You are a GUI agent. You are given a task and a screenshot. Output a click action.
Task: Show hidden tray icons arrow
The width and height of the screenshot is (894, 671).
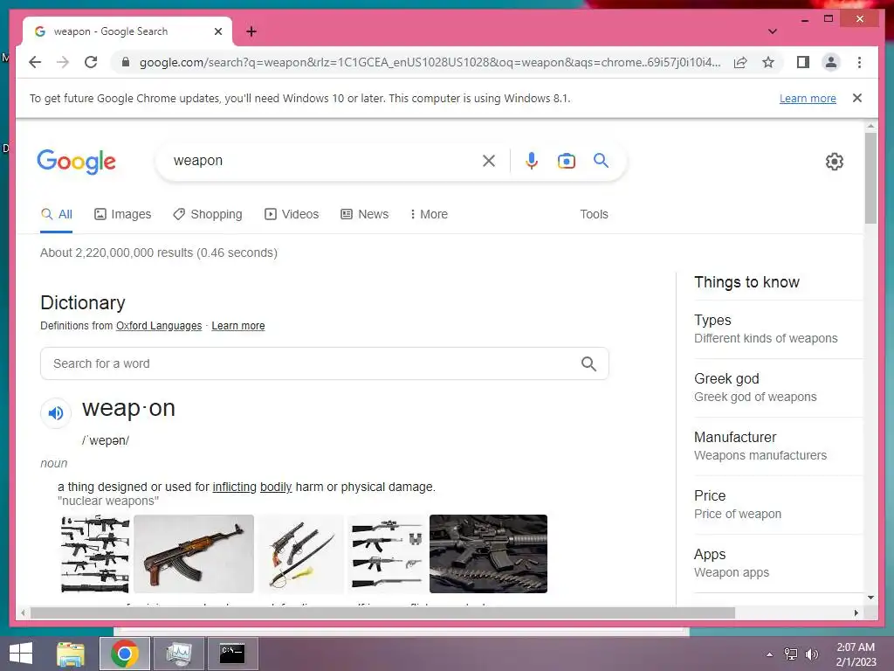pos(770,654)
